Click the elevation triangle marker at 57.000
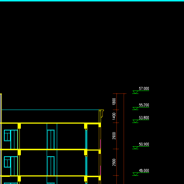The height and width of the screenshot is (184, 184). [135, 92]
